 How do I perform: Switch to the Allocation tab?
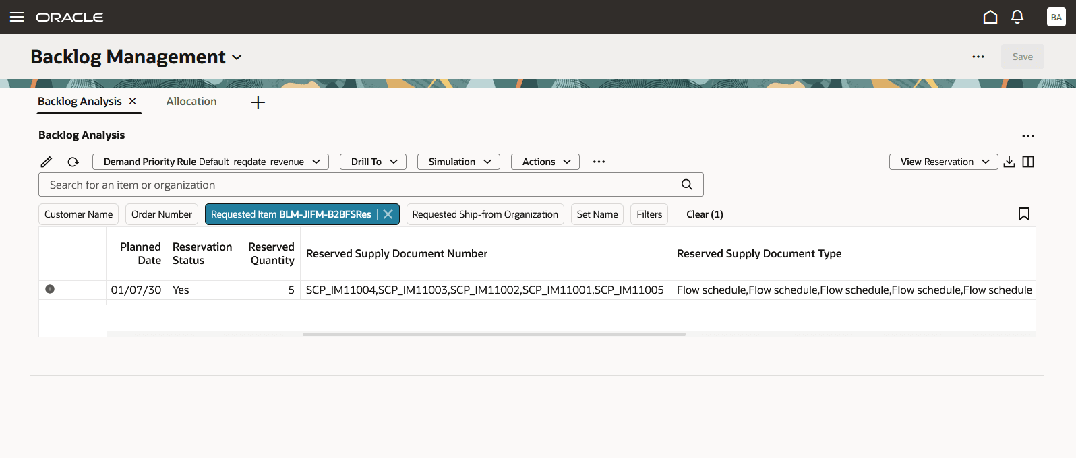tap(191, 101)
